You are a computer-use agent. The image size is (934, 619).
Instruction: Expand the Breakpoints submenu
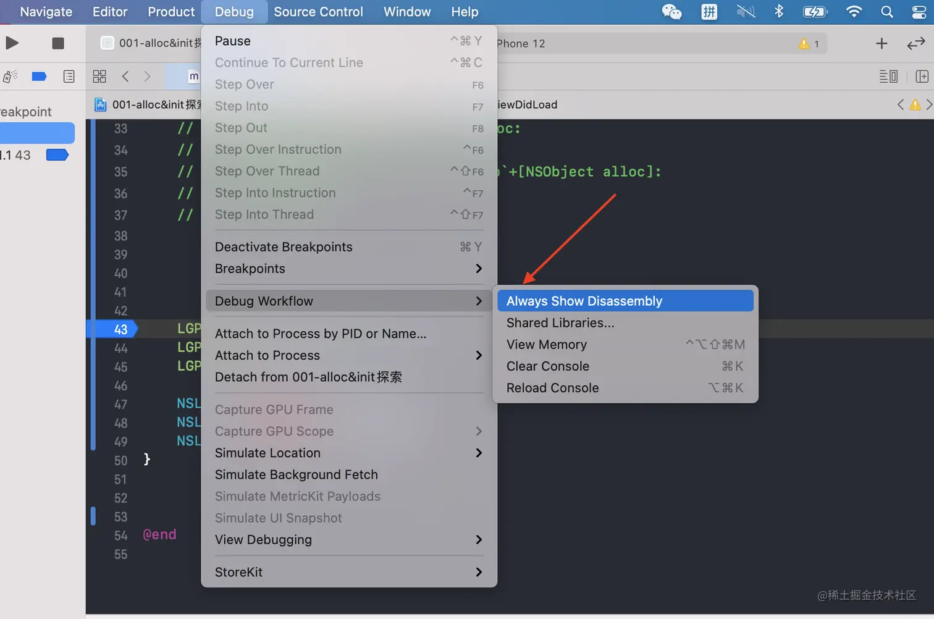[x=349, y=269]
